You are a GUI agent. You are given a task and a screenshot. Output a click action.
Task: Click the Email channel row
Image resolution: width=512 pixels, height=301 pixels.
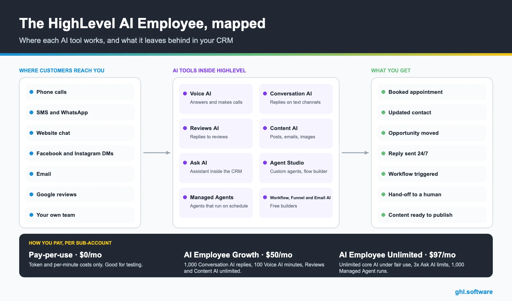coord(80,174)
